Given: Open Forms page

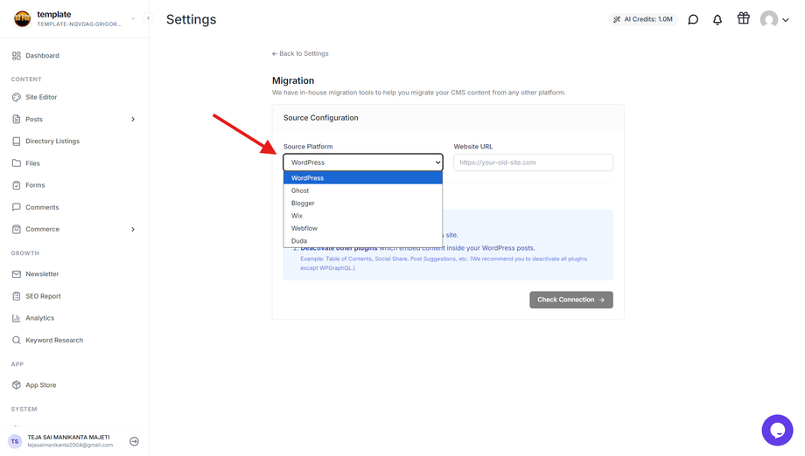Looking at the screenshot, I should point(35,185).
